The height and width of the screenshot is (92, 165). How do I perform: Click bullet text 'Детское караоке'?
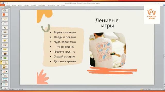tap(65, 61)
